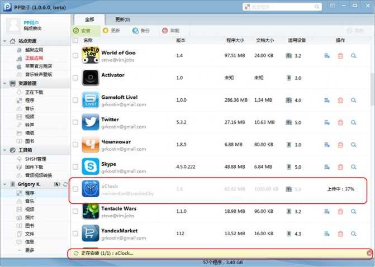Viewport: 375px width, 267px height.
Task: Click the user avatar thumbnail
Action: 13,25
